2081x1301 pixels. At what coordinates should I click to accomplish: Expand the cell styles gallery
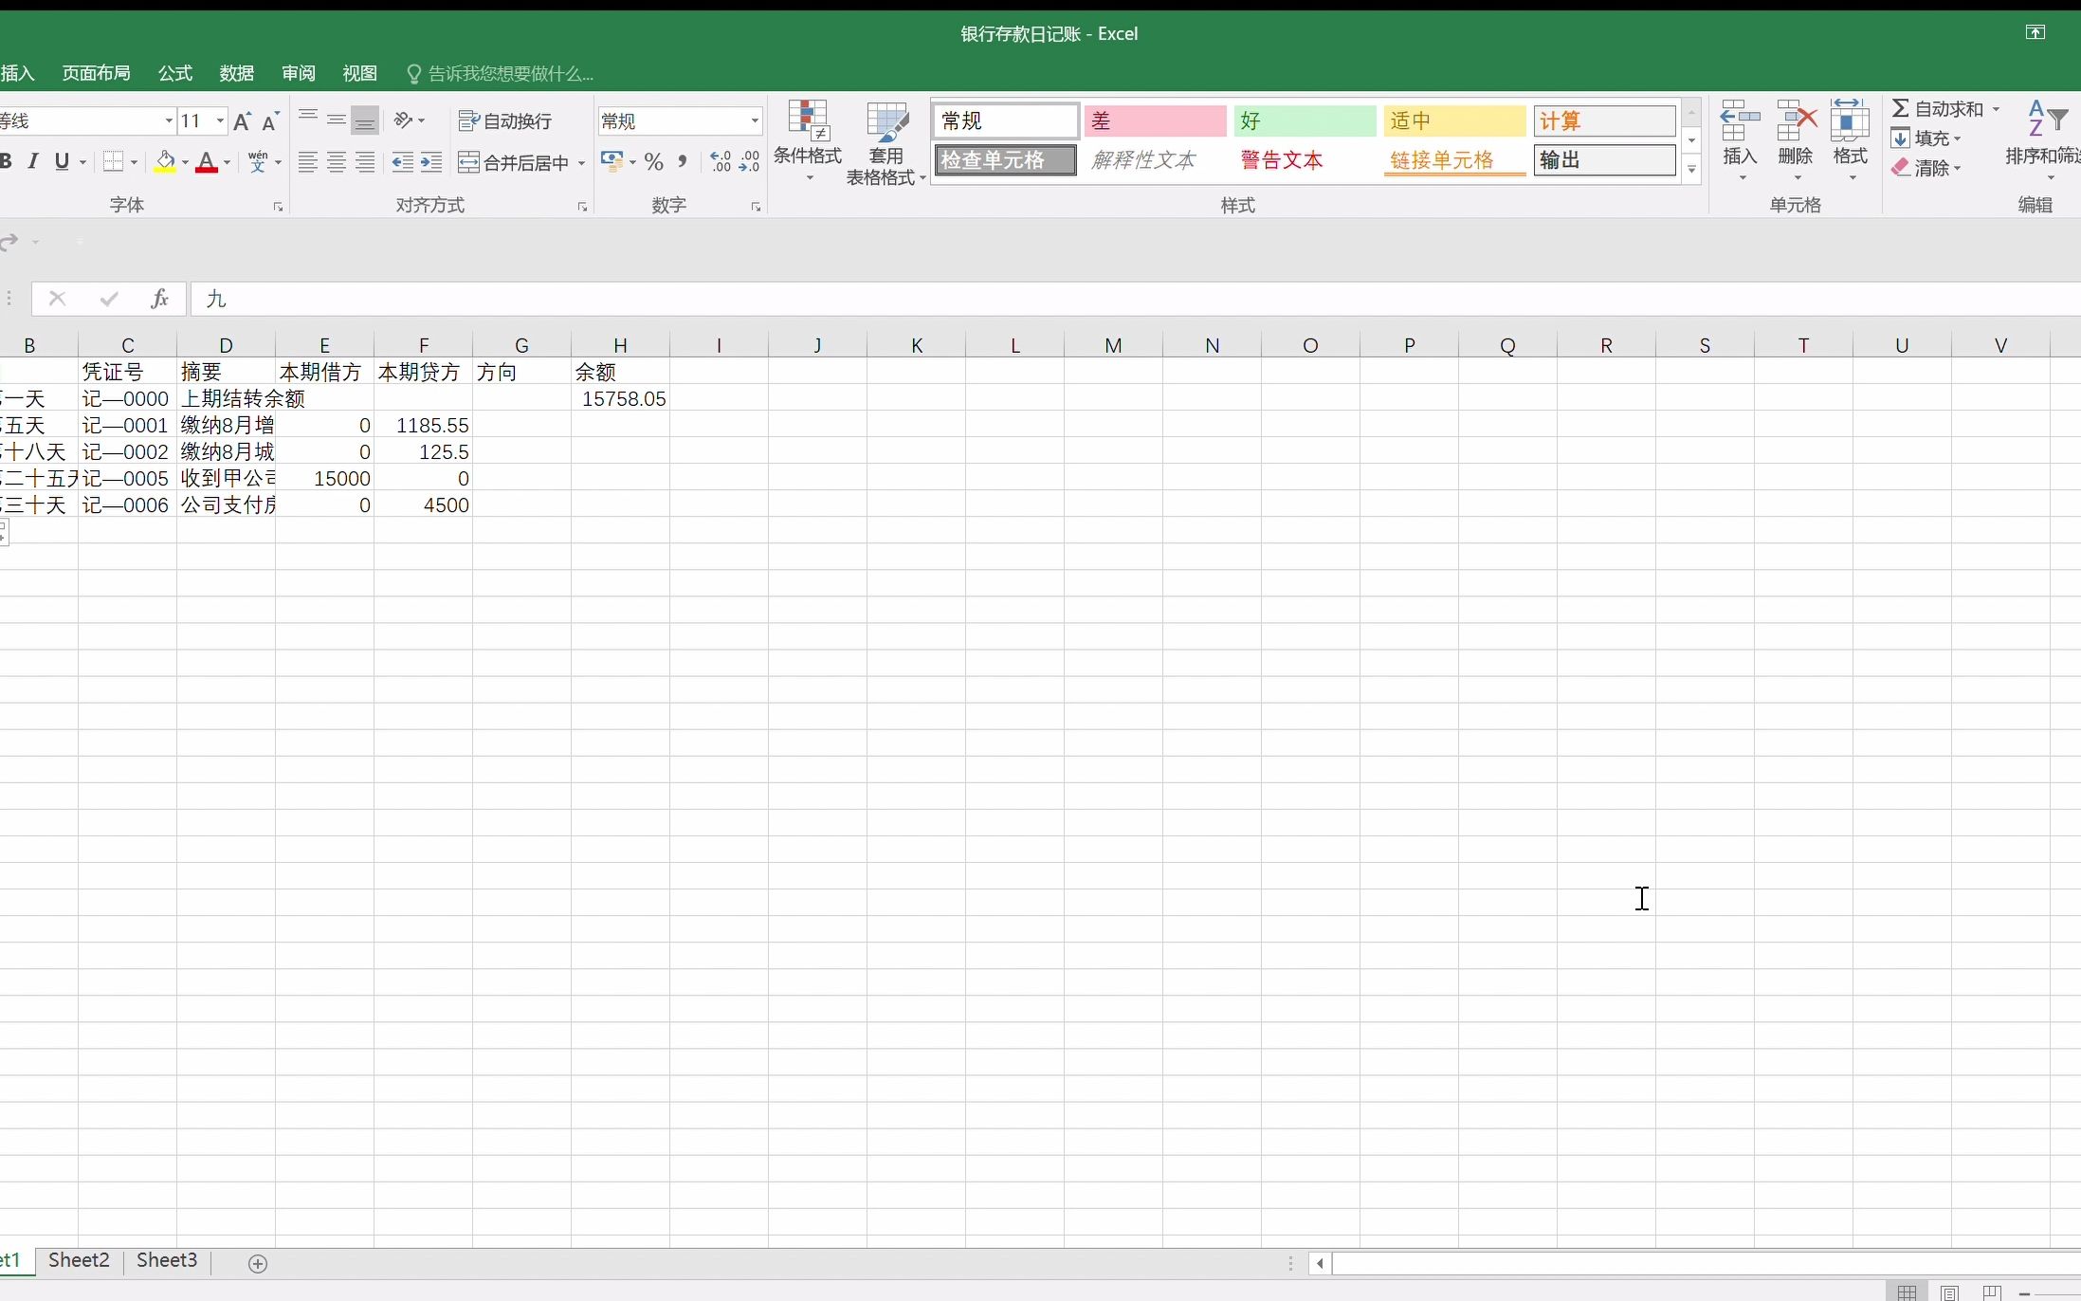pos(1691,170)
